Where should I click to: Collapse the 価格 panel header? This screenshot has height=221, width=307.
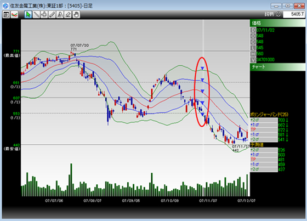pyautogui.click(x=277, y=23)
